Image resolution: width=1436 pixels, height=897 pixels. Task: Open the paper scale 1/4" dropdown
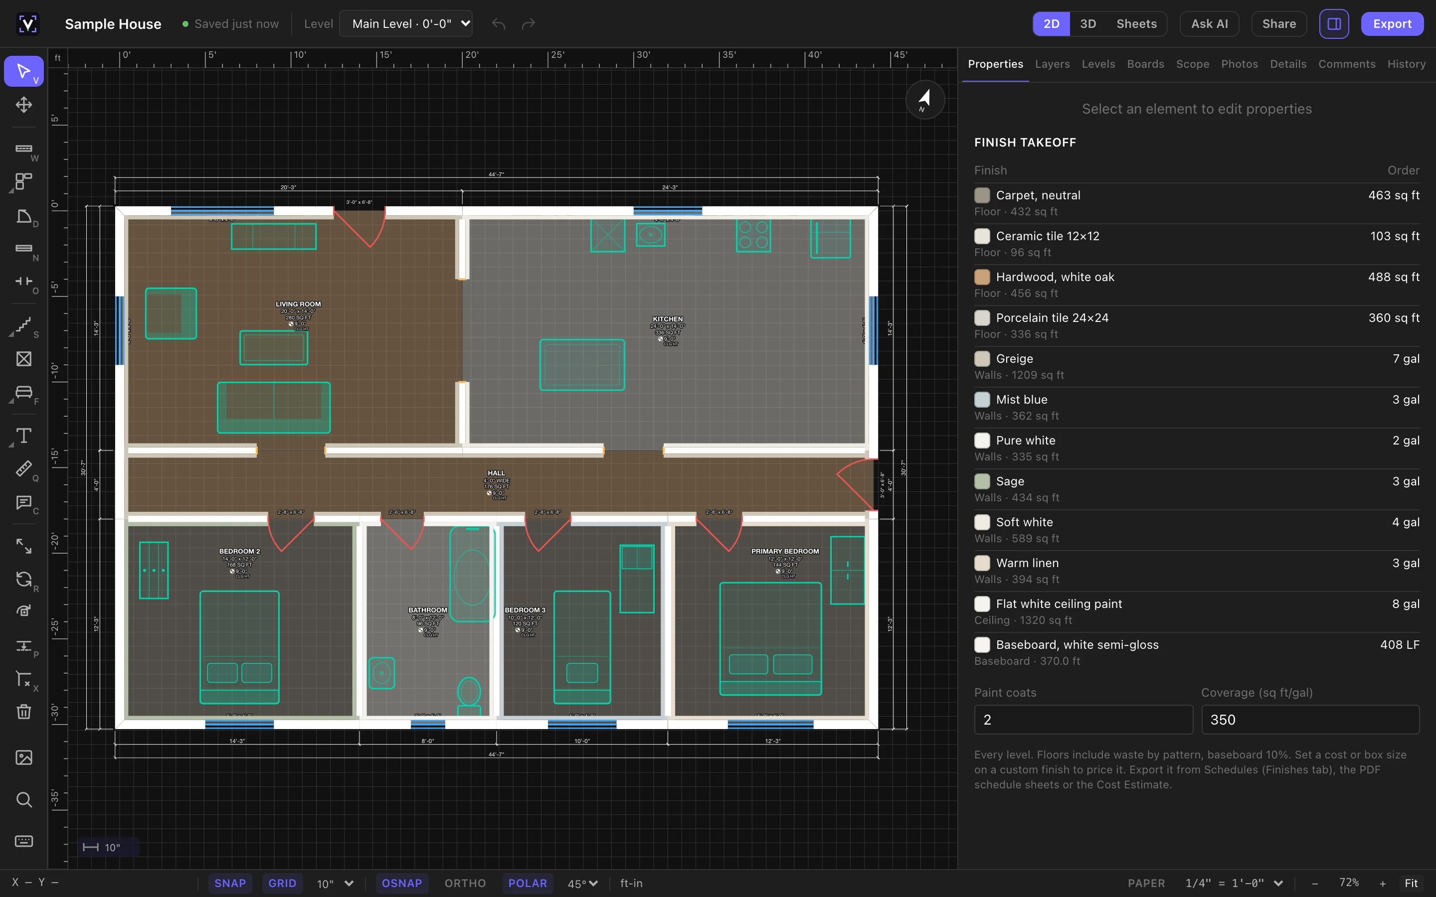(x=1234, y=884)
